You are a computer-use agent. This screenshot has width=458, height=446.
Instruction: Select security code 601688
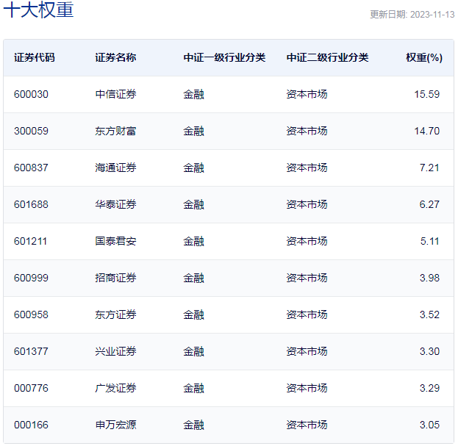pos(31,204)
